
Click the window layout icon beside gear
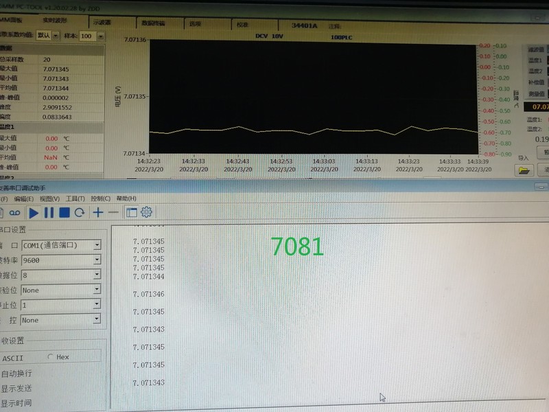(x=131, y=213)
